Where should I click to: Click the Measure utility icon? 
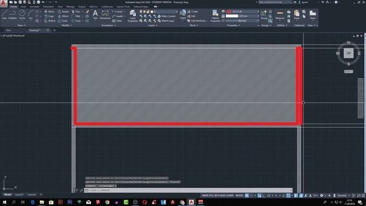pyautogui.click(x=280, y=14)
